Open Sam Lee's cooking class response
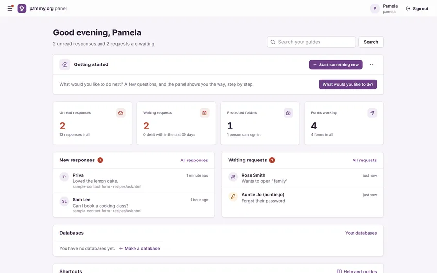Screen dimensions: 437x273 pos(134,205)
